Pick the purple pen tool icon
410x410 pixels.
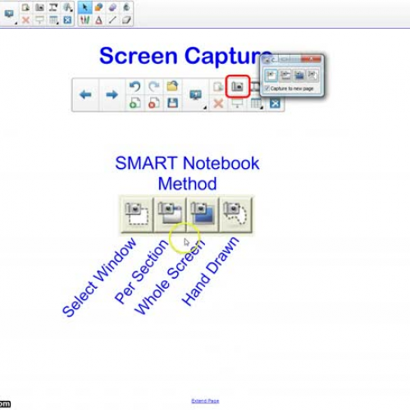[x=112, y=7]
